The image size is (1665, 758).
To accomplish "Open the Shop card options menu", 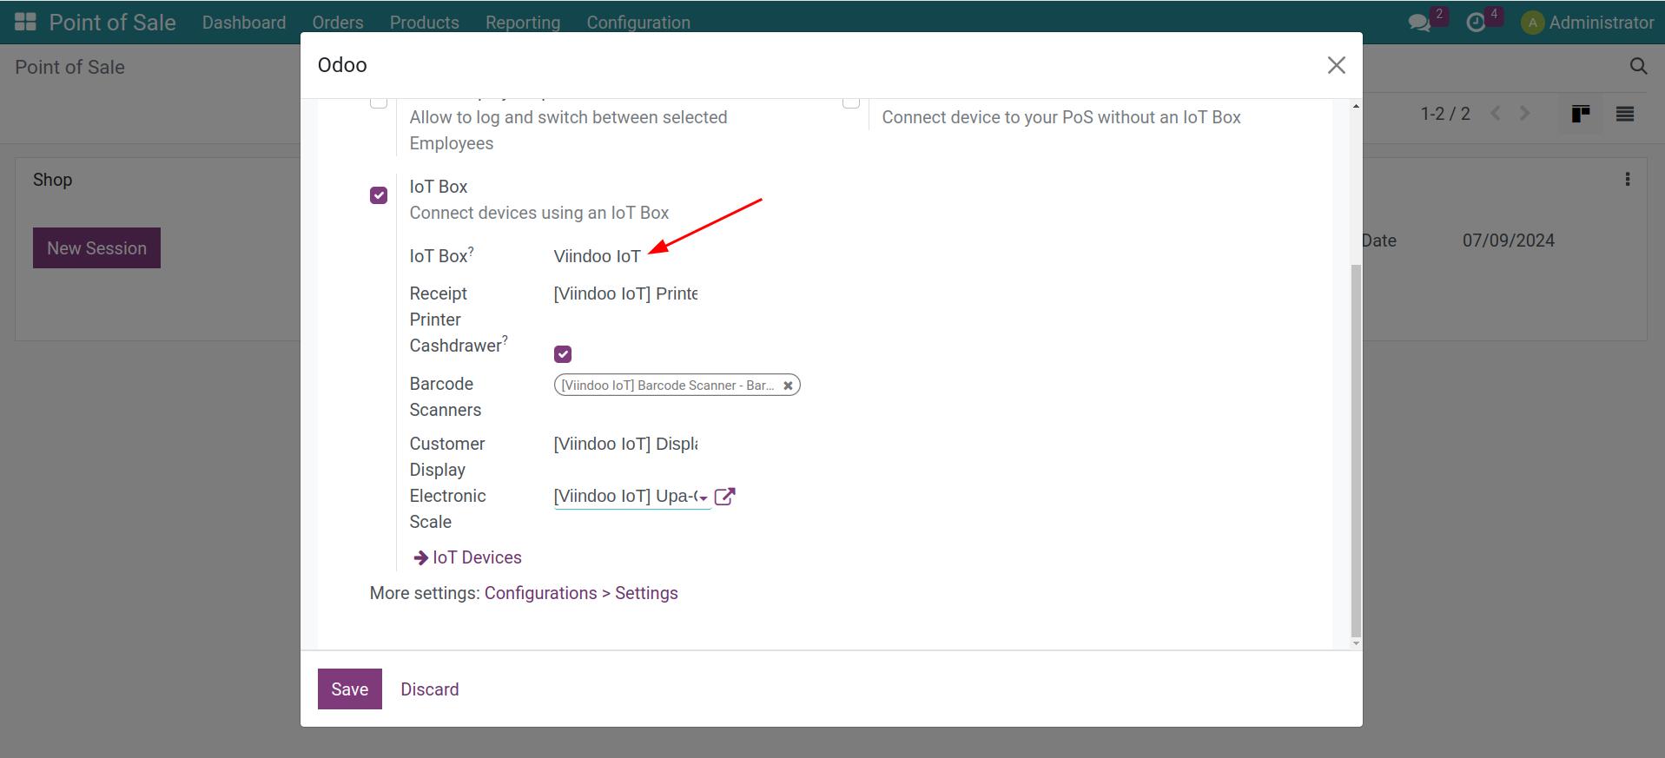I will [1627, 180].
